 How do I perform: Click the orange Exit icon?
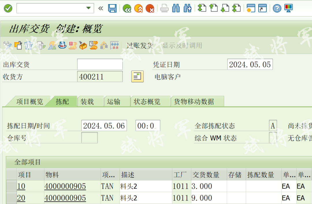(138, 8)
